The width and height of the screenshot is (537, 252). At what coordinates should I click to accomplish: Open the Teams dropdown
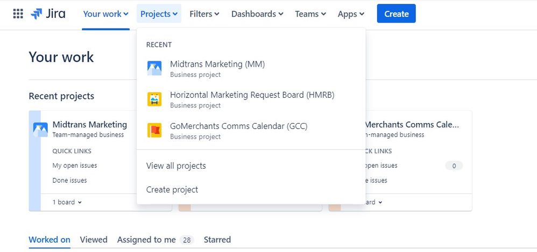310,14
